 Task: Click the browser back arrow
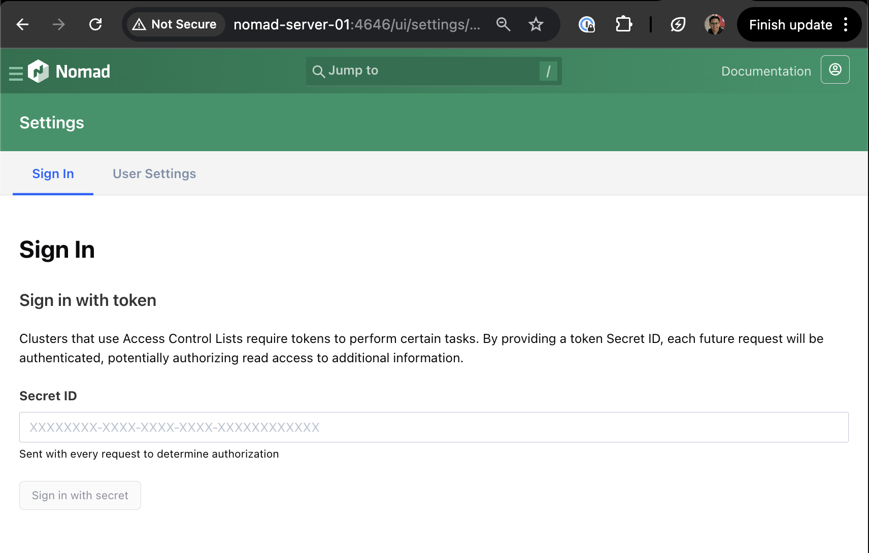(x=22, y=24)
